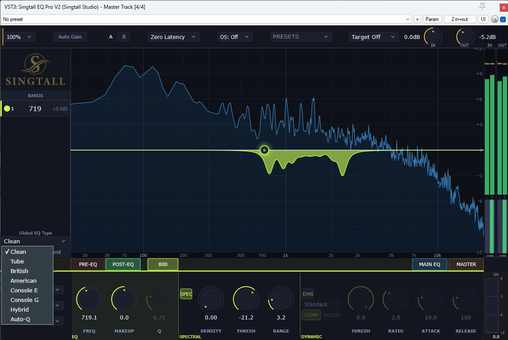The image size is (508, 340).
Task: Open the Standard dynamic mode dropdown
Action: coord(321,305)
